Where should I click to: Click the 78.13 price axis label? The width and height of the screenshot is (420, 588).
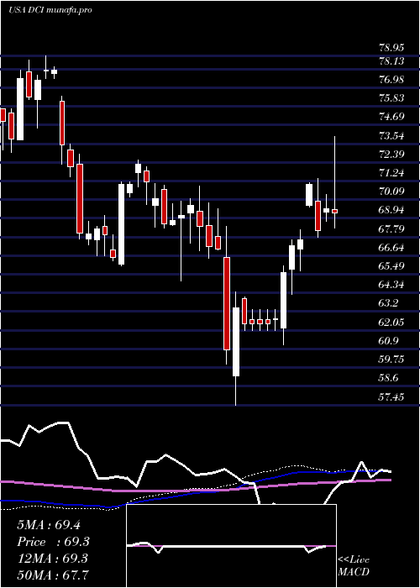click(392, 60)
